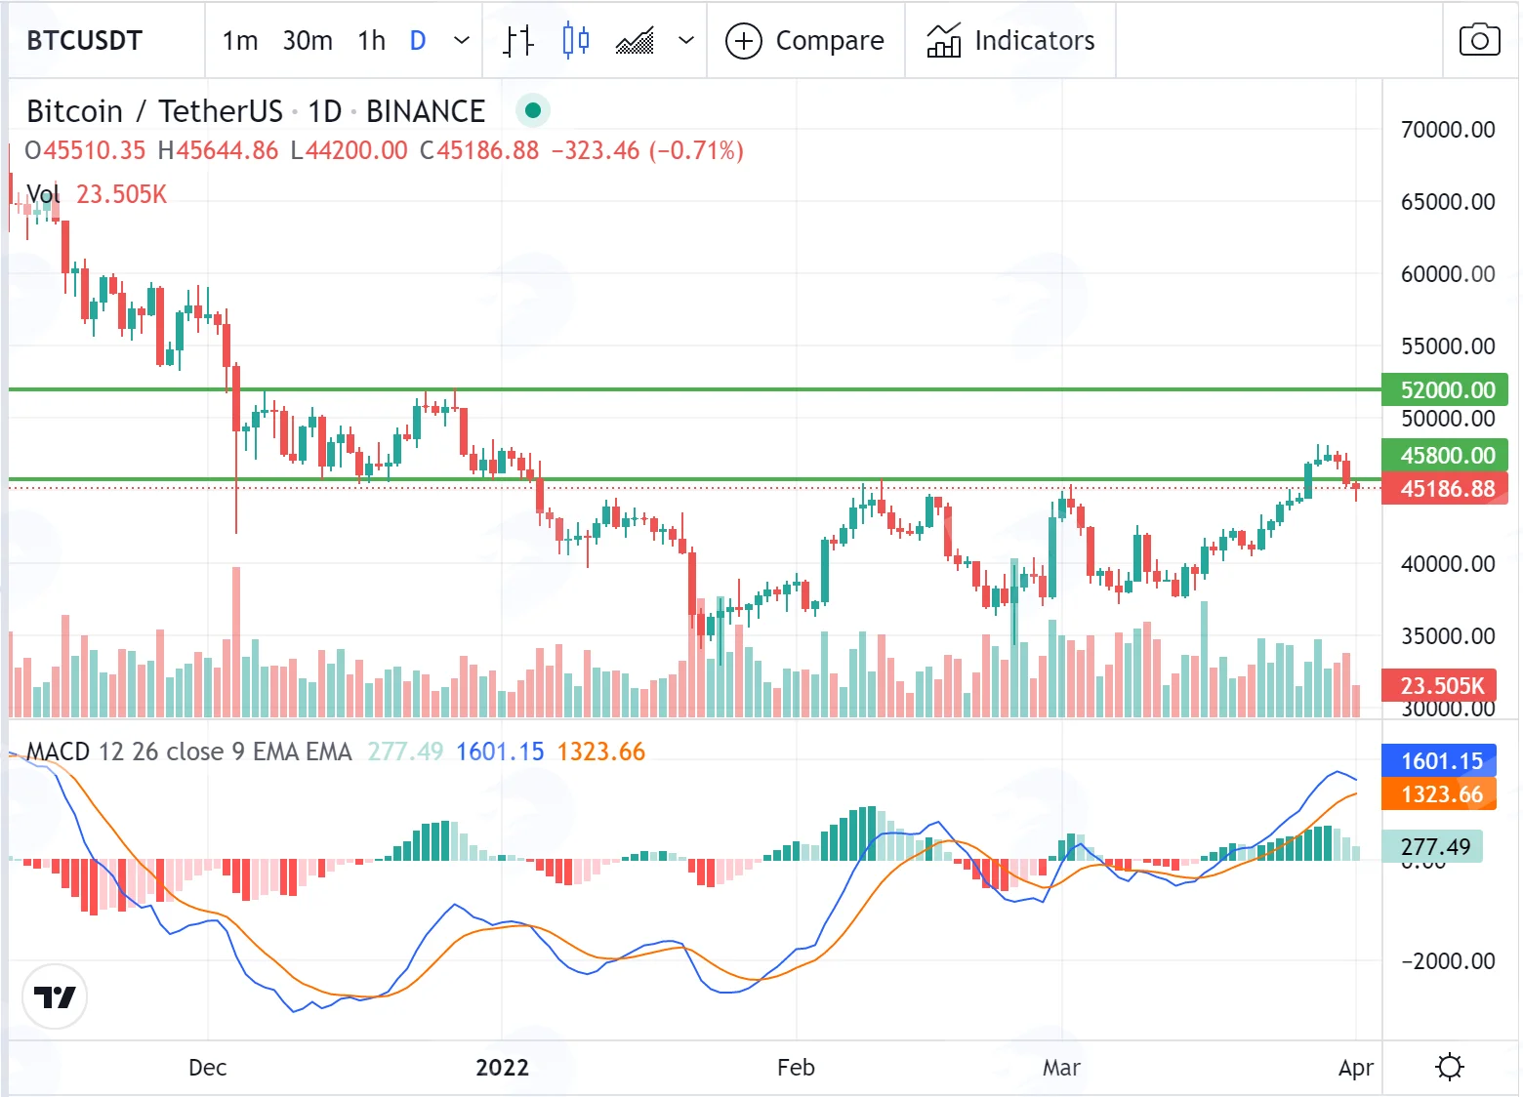Click the 2022 label on the time axis
This screenshot has height=1097, width=1523.
click(x=502, y=1067)
